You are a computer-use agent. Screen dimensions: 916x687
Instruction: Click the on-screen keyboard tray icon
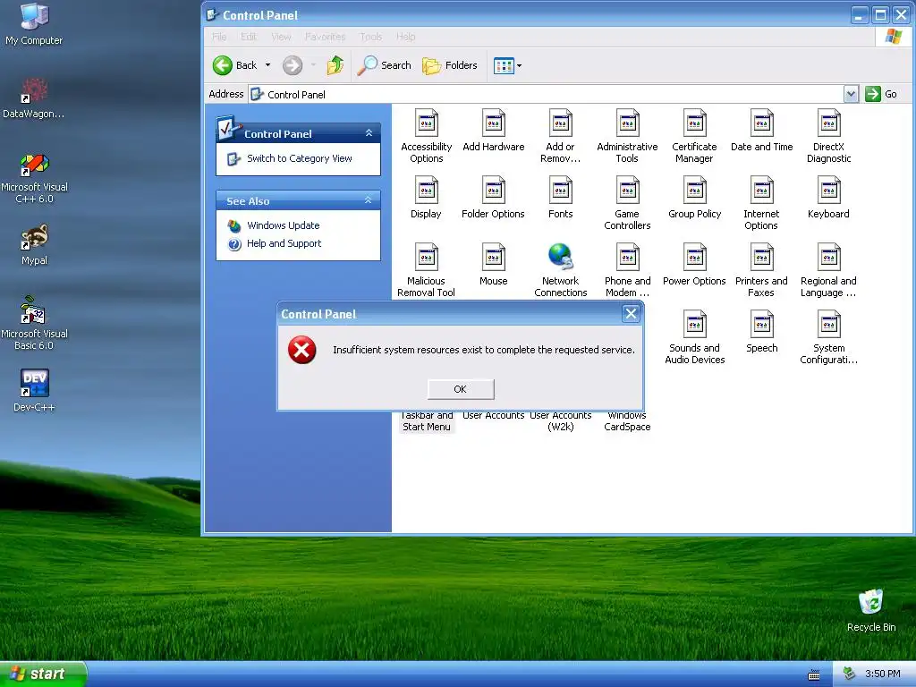[813, 674]
